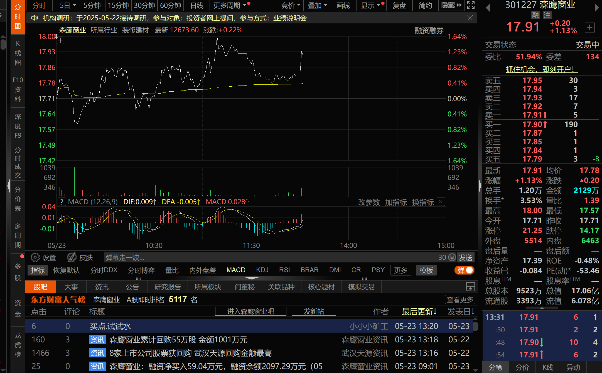
Task: Open the settings gear icon
Action: tap(35, 257)
